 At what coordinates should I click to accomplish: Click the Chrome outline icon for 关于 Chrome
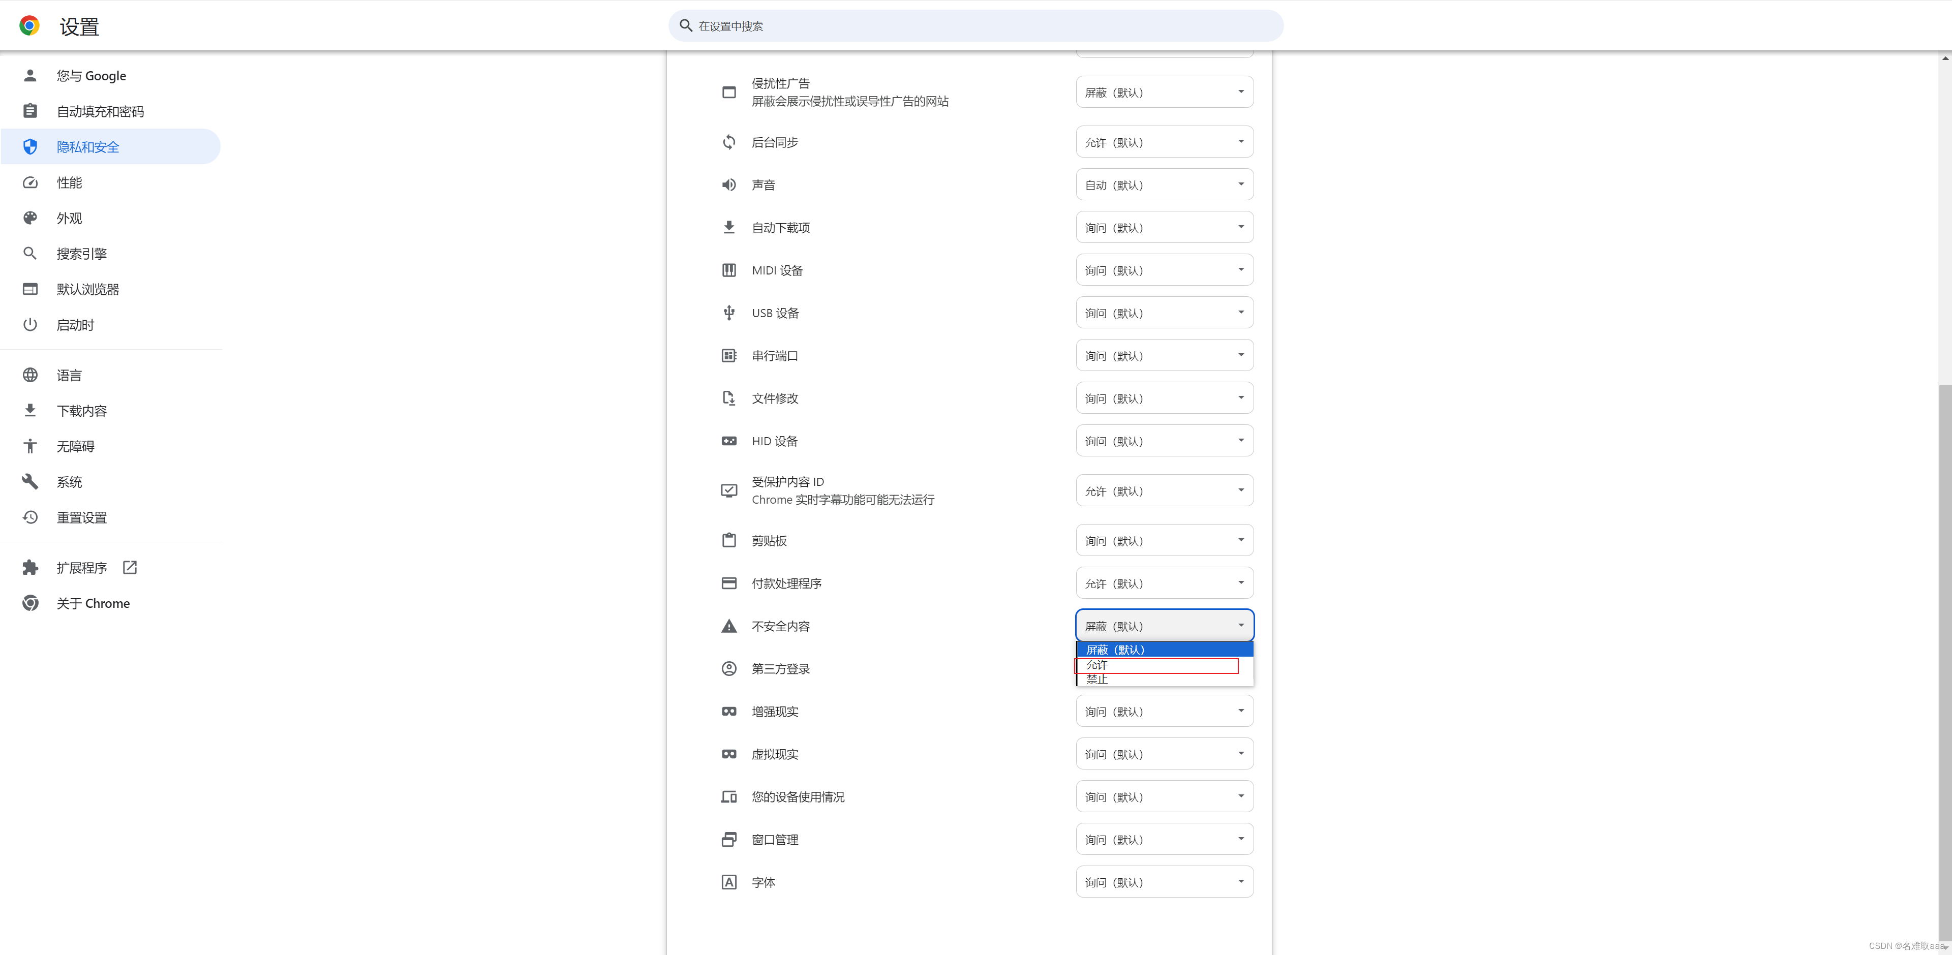[x=30, y=603]
